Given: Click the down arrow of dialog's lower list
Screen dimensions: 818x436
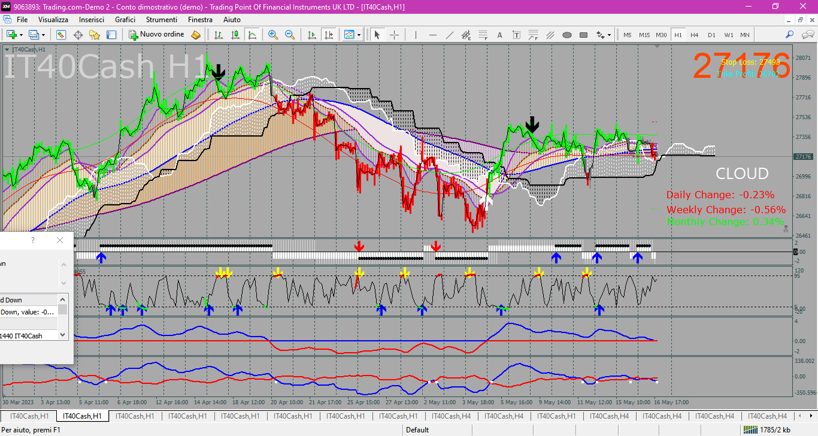Looking at the screenshot, I should 62,335.
